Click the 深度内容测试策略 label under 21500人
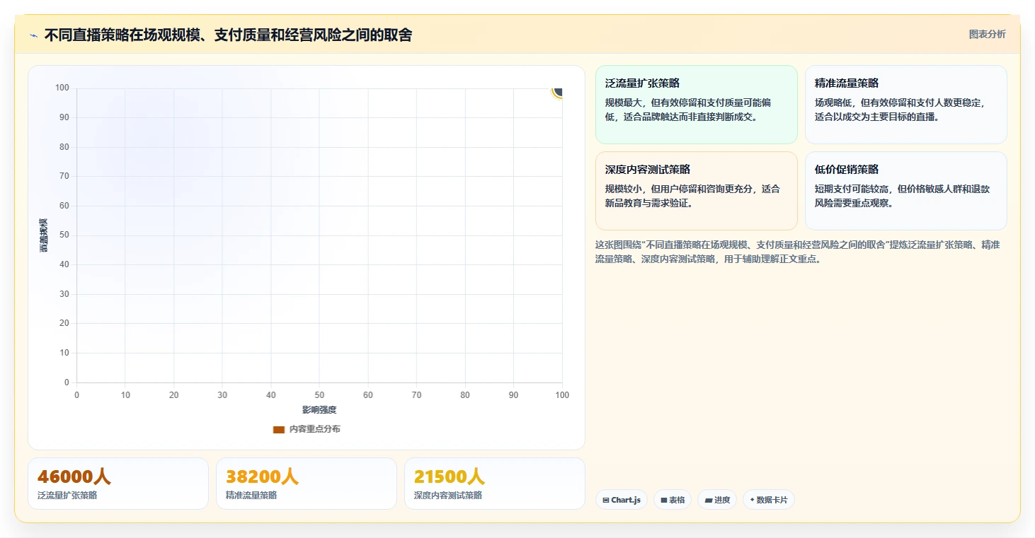1035x538 pixels. [x=448, y=496]
